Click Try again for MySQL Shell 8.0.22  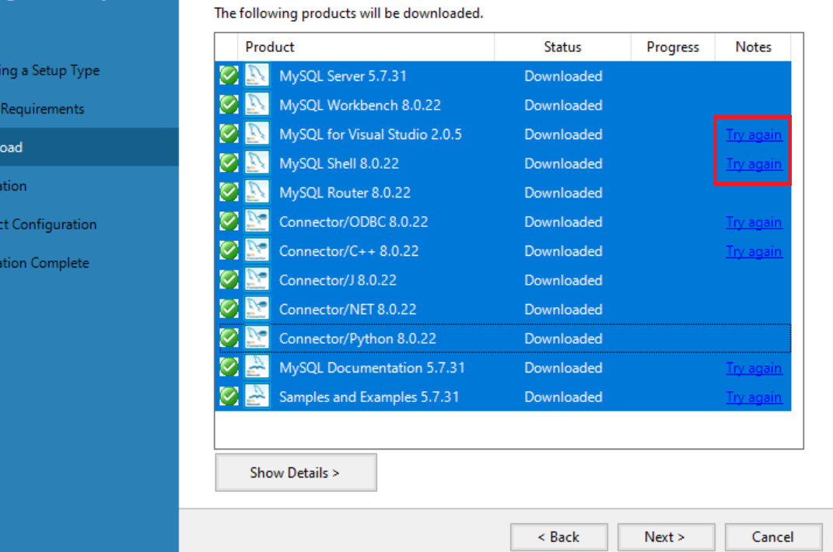click(754, 164)
